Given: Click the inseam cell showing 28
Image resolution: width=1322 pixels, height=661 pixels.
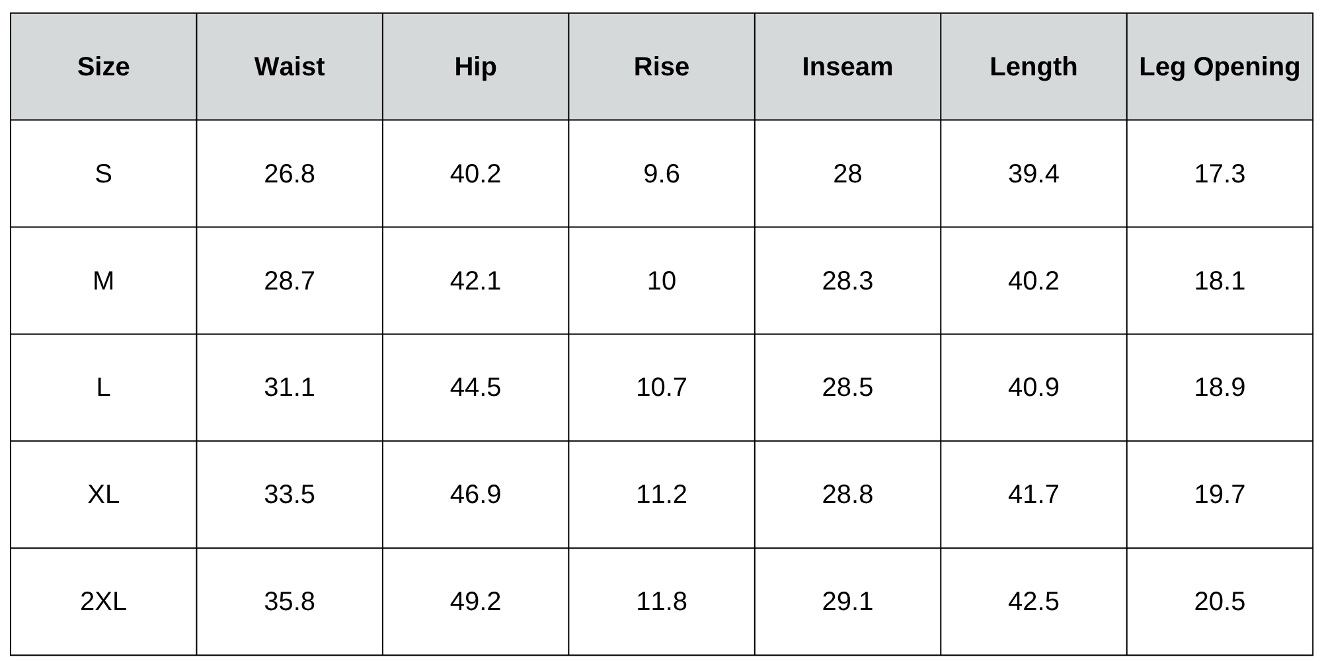Looking at the screenshot, I should (x=847, y=174).
